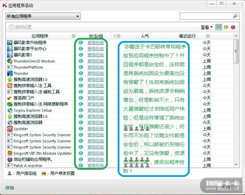
Task: Open the 查看 view dropdown
Action: click(x=206, y=27)
